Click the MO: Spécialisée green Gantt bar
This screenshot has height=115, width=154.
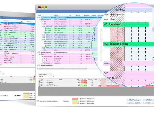click(x=126, y=25)
